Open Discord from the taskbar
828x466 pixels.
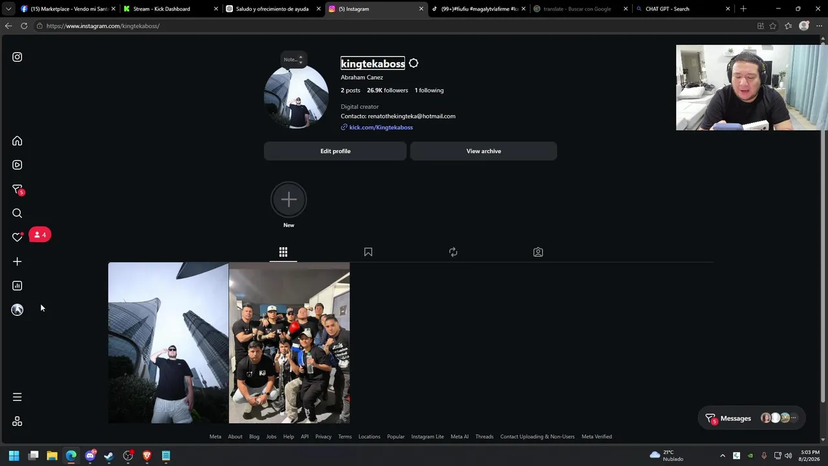(x=91, y=456)
